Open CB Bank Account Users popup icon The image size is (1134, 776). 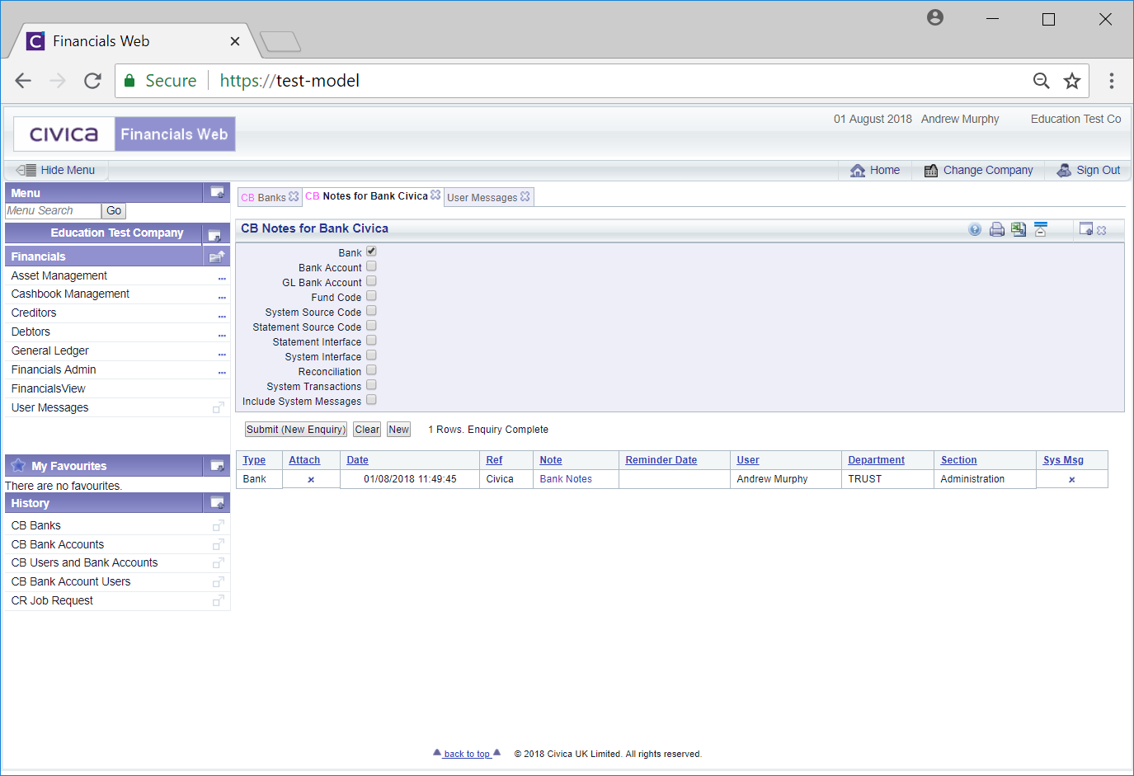click(x=219, y=582)
